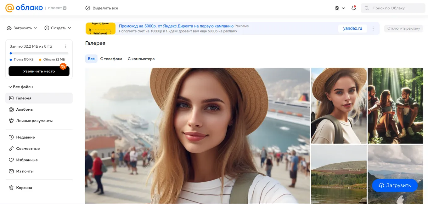Click the storage usage progress bar
This screenshot has width=428, height=204.
tap(39, 53)
